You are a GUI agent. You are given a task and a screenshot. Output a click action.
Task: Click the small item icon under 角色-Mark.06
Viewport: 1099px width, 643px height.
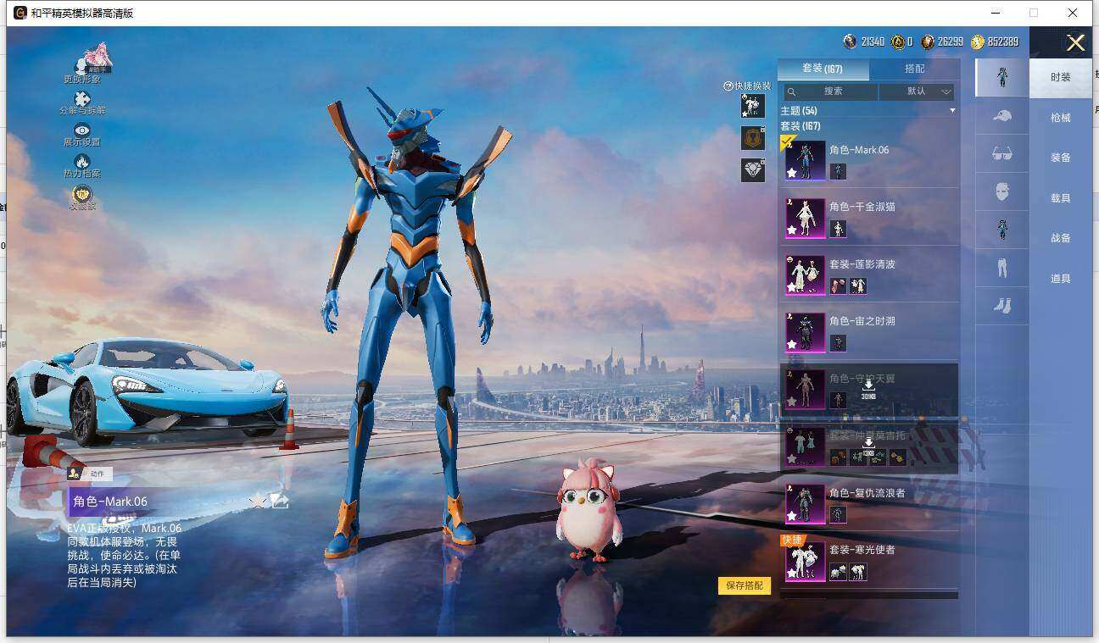click(838, 171)
